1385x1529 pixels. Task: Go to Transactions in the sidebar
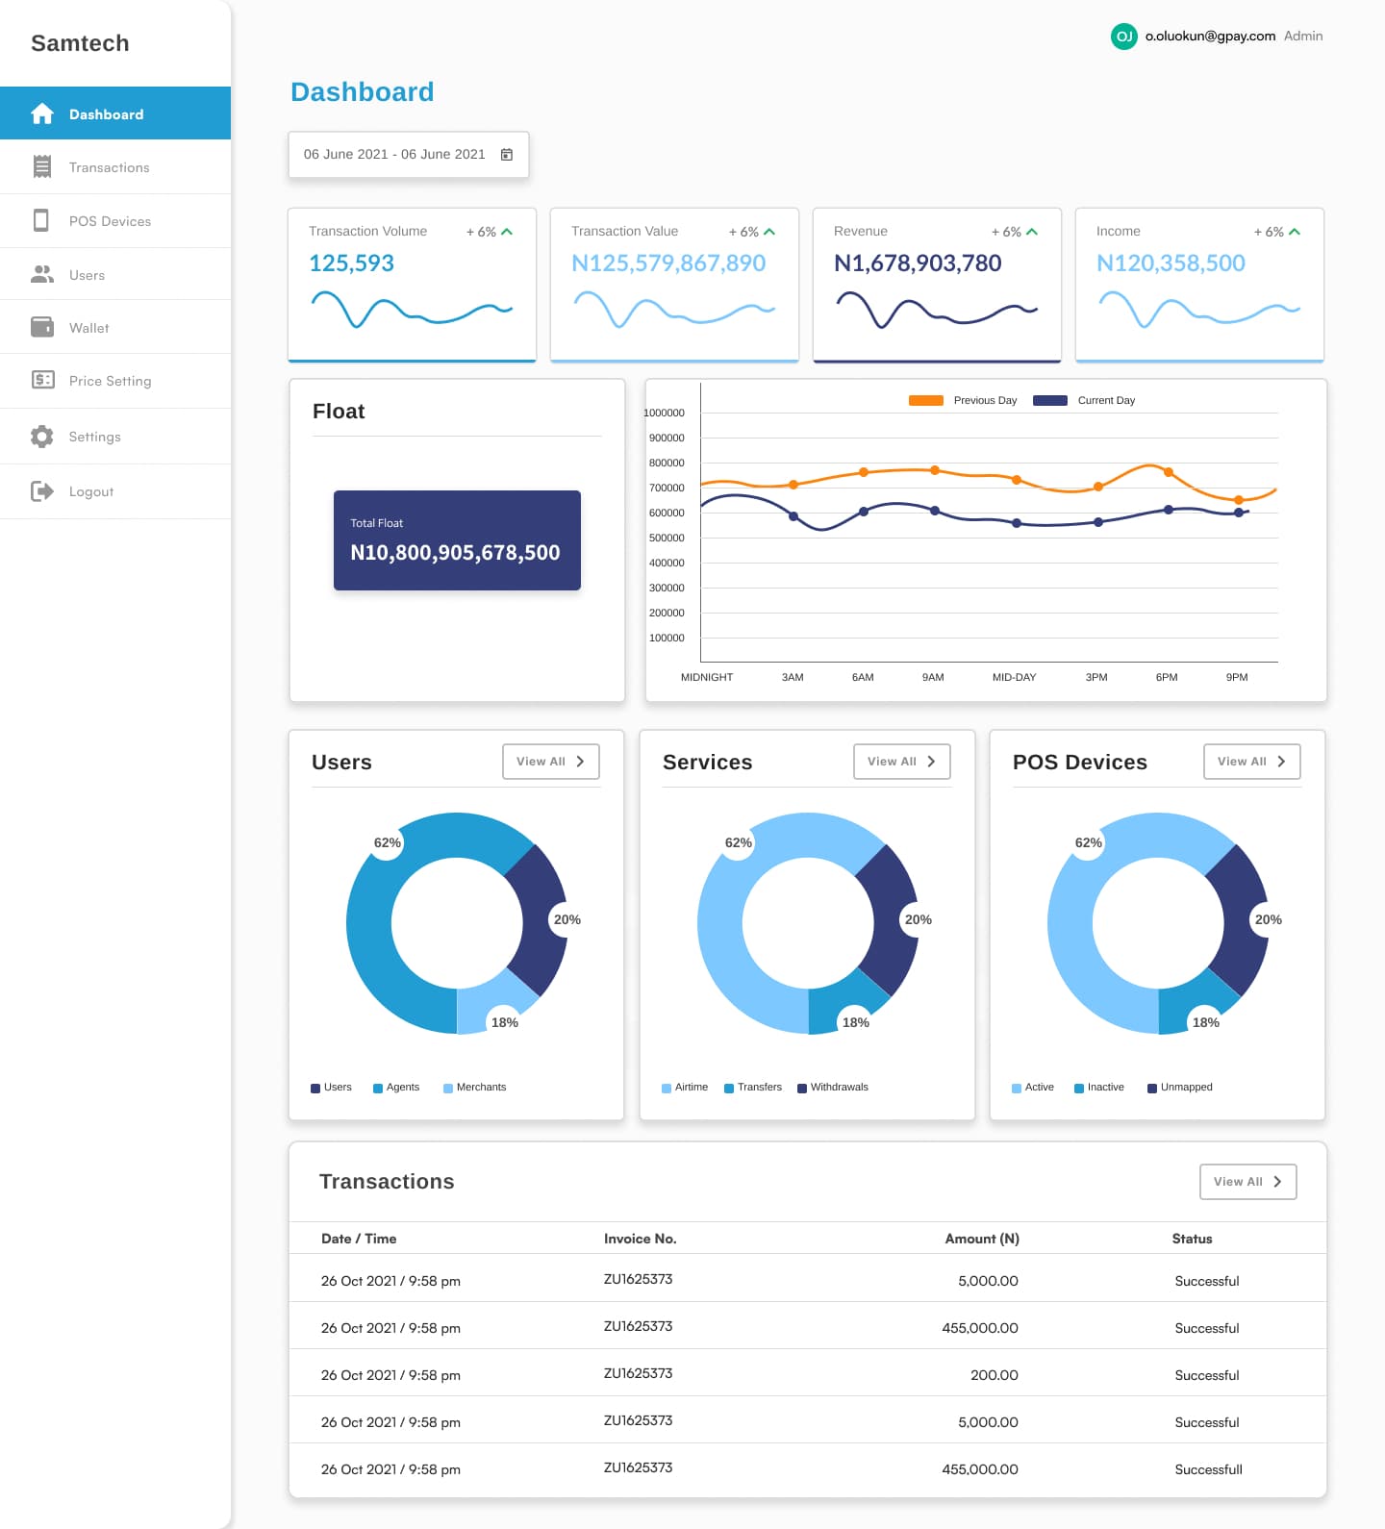(115, 167)
